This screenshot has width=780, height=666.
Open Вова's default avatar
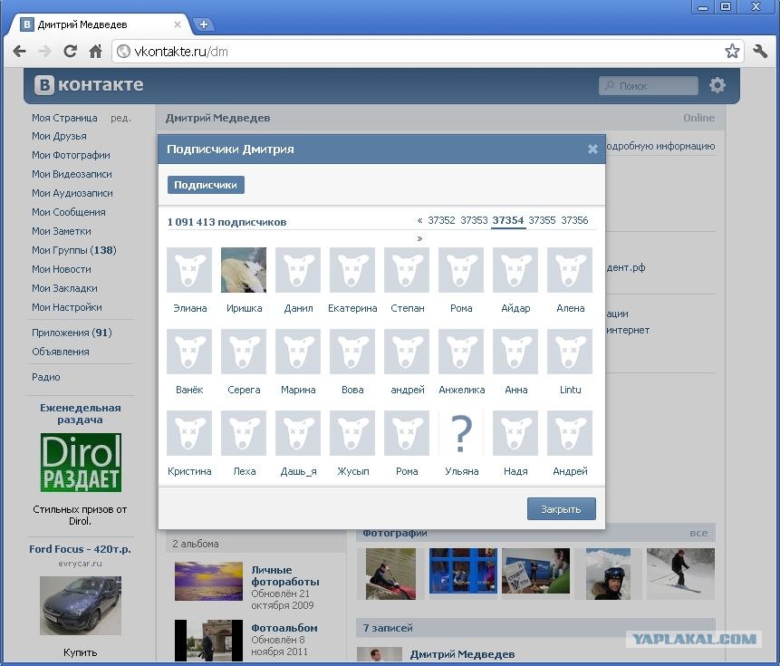pos(352,352)
